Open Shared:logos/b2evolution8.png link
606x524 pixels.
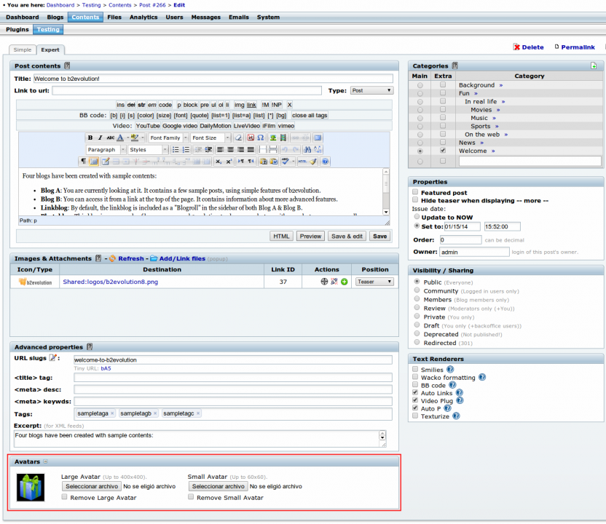111,282
